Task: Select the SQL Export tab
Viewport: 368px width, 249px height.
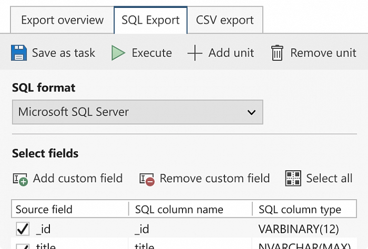Action: point(150,20)
